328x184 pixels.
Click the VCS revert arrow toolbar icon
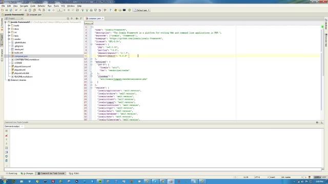(x=100, y=10)
